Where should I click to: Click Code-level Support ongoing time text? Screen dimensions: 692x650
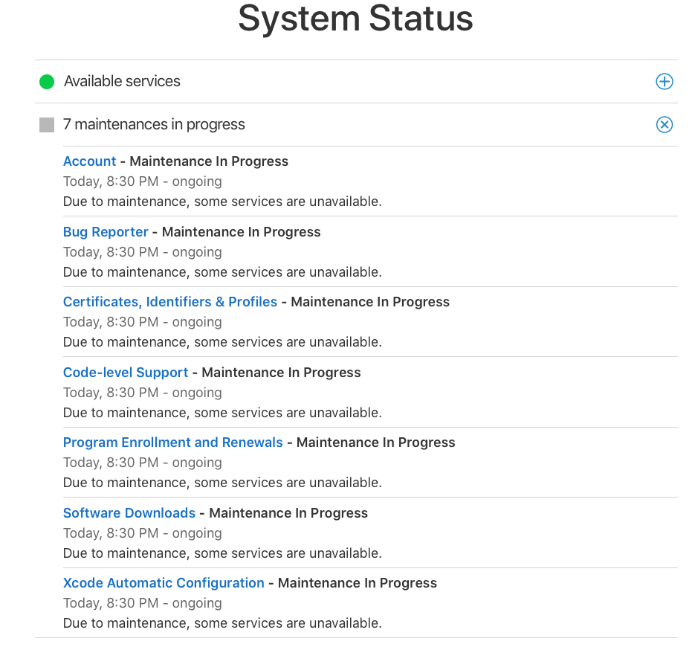point(143,393)
